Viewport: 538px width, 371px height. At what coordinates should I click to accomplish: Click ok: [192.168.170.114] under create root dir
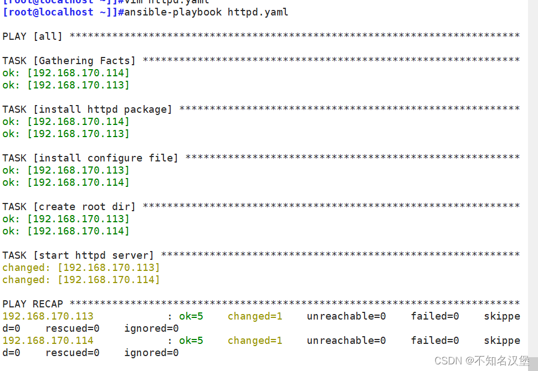66,231
